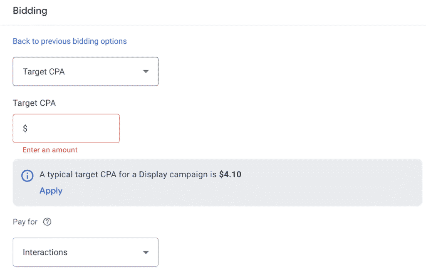Click the circled "i" next to the typical CPA message
The height and width of the screenshot is (271, 426).
tap(27, 176)
